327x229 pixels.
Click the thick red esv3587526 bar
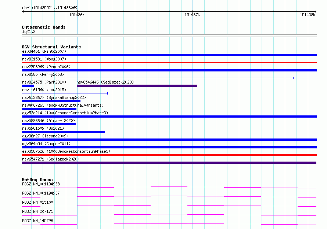pyautogui.click(x=169, y=155)
